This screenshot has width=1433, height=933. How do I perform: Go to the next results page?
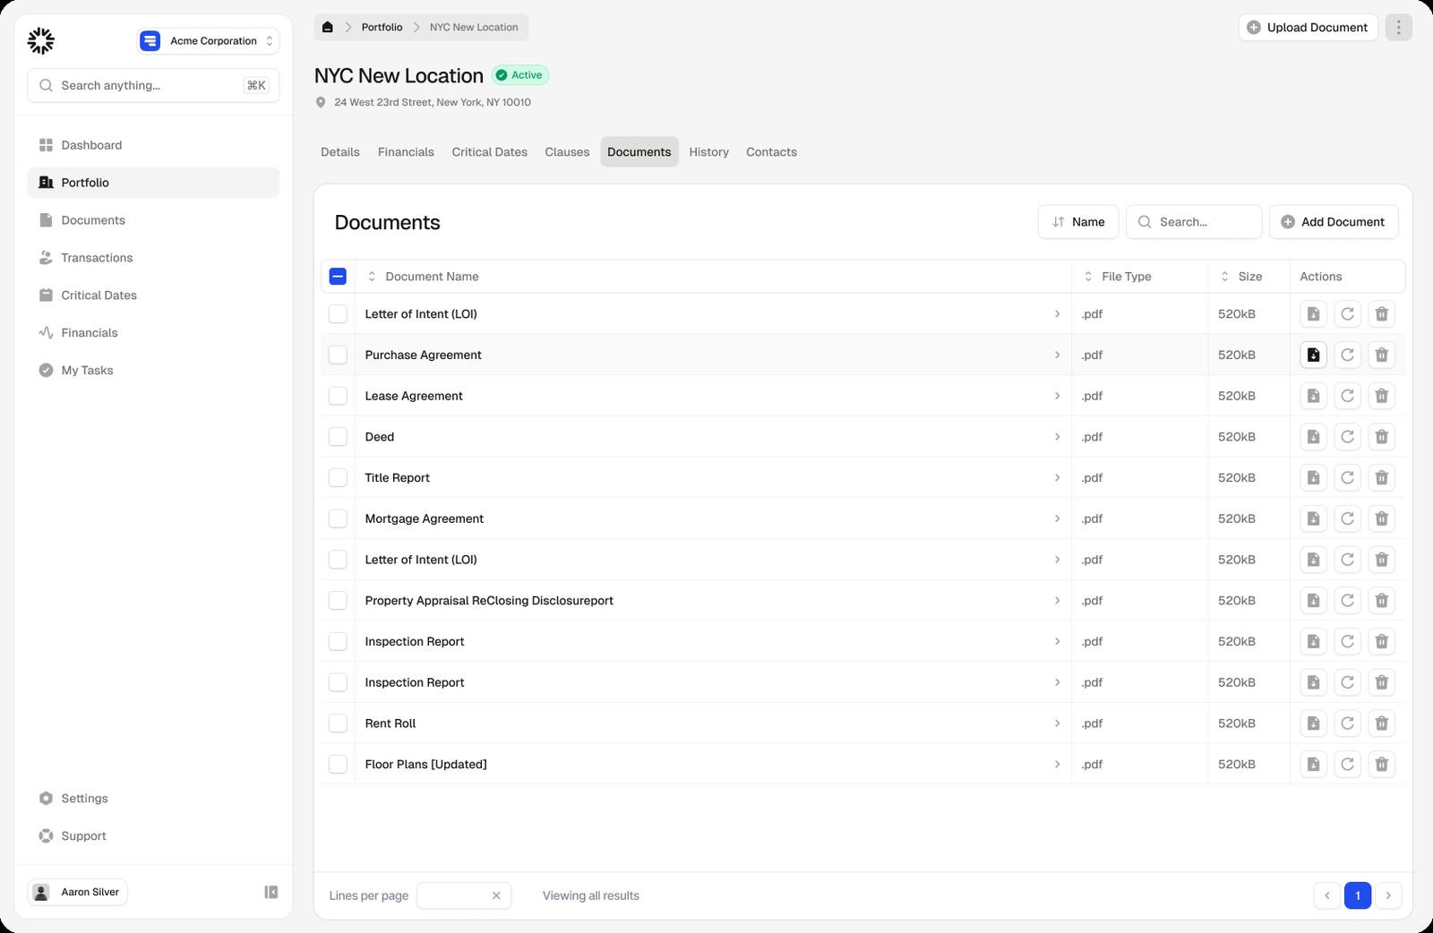click(x=1388, y=895)
